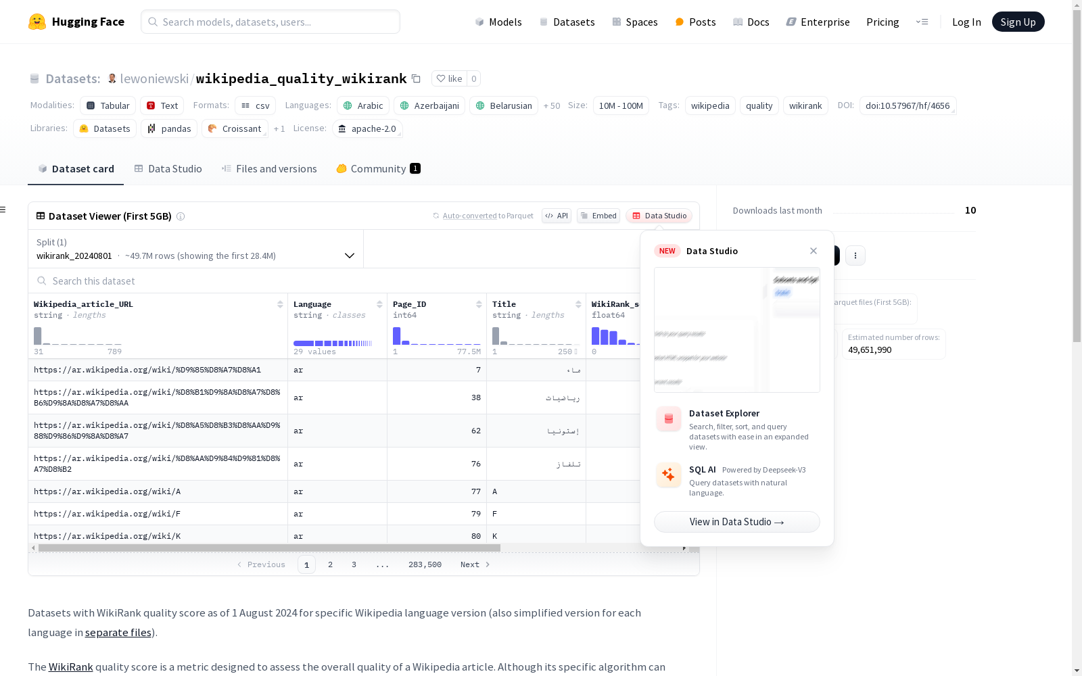1082x676 pixels.
Task: Open the Posts nav item
Action: (x=695, y=22)
